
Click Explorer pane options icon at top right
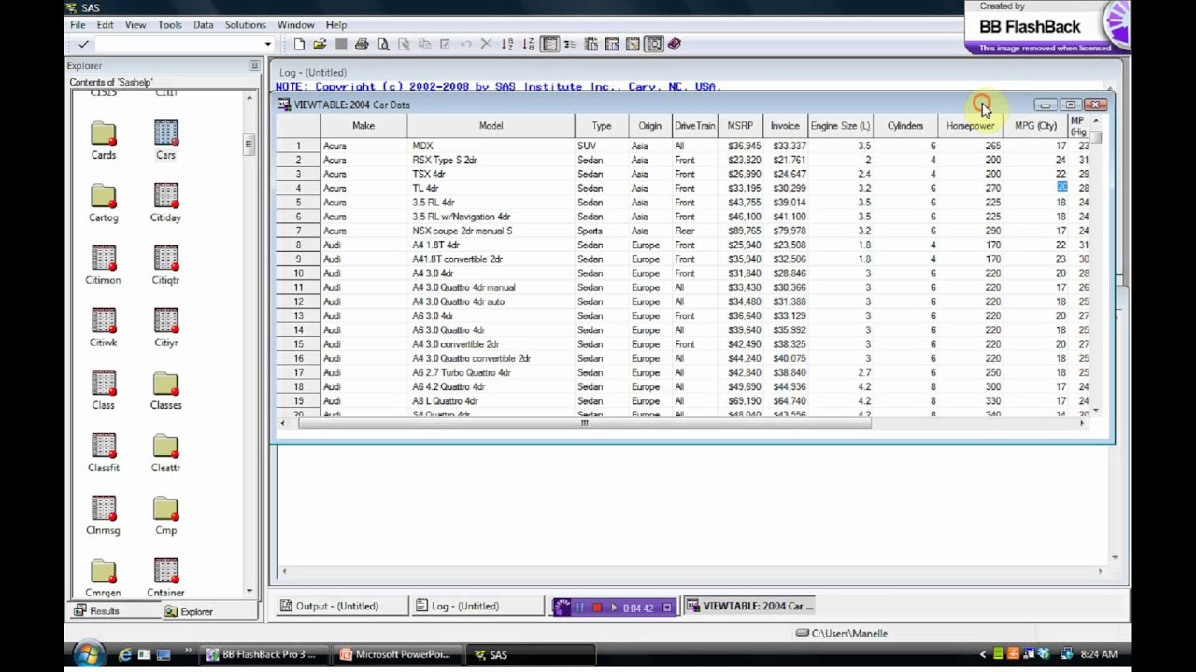pos(254,65)
